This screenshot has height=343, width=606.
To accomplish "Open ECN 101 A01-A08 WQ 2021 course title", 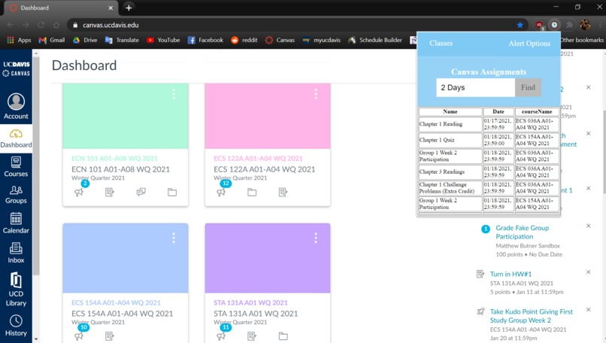I will (120, 169).
